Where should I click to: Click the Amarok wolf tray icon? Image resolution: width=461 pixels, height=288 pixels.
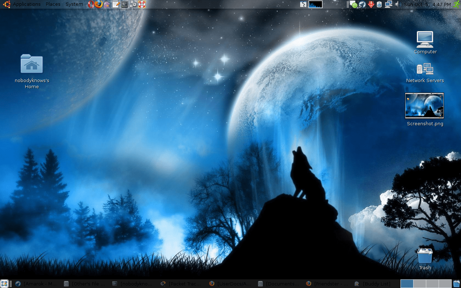point(362,4)
